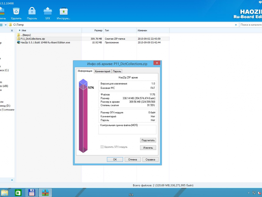The width and height of the screenshot is (262, 197).
Task: Switch to the Информация tab
Action: coord(85,71)
